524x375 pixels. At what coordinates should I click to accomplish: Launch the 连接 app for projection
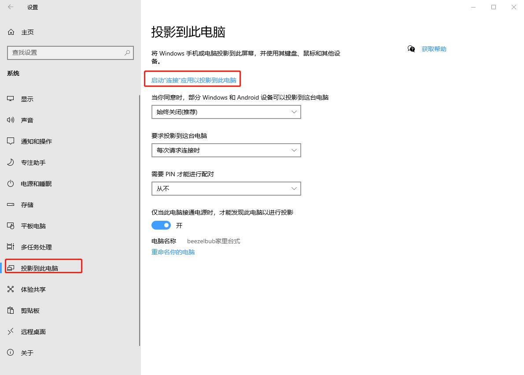click(x=192, y=79)
